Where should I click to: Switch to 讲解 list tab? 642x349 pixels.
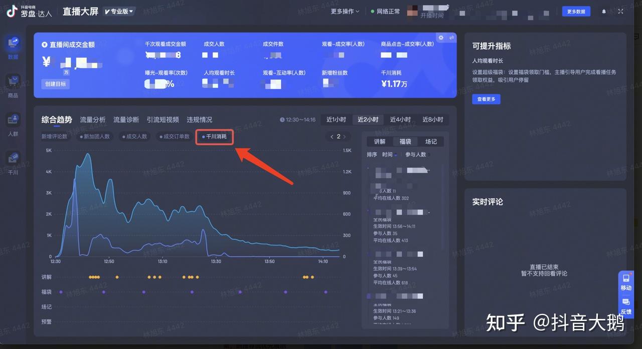point(380,142)
